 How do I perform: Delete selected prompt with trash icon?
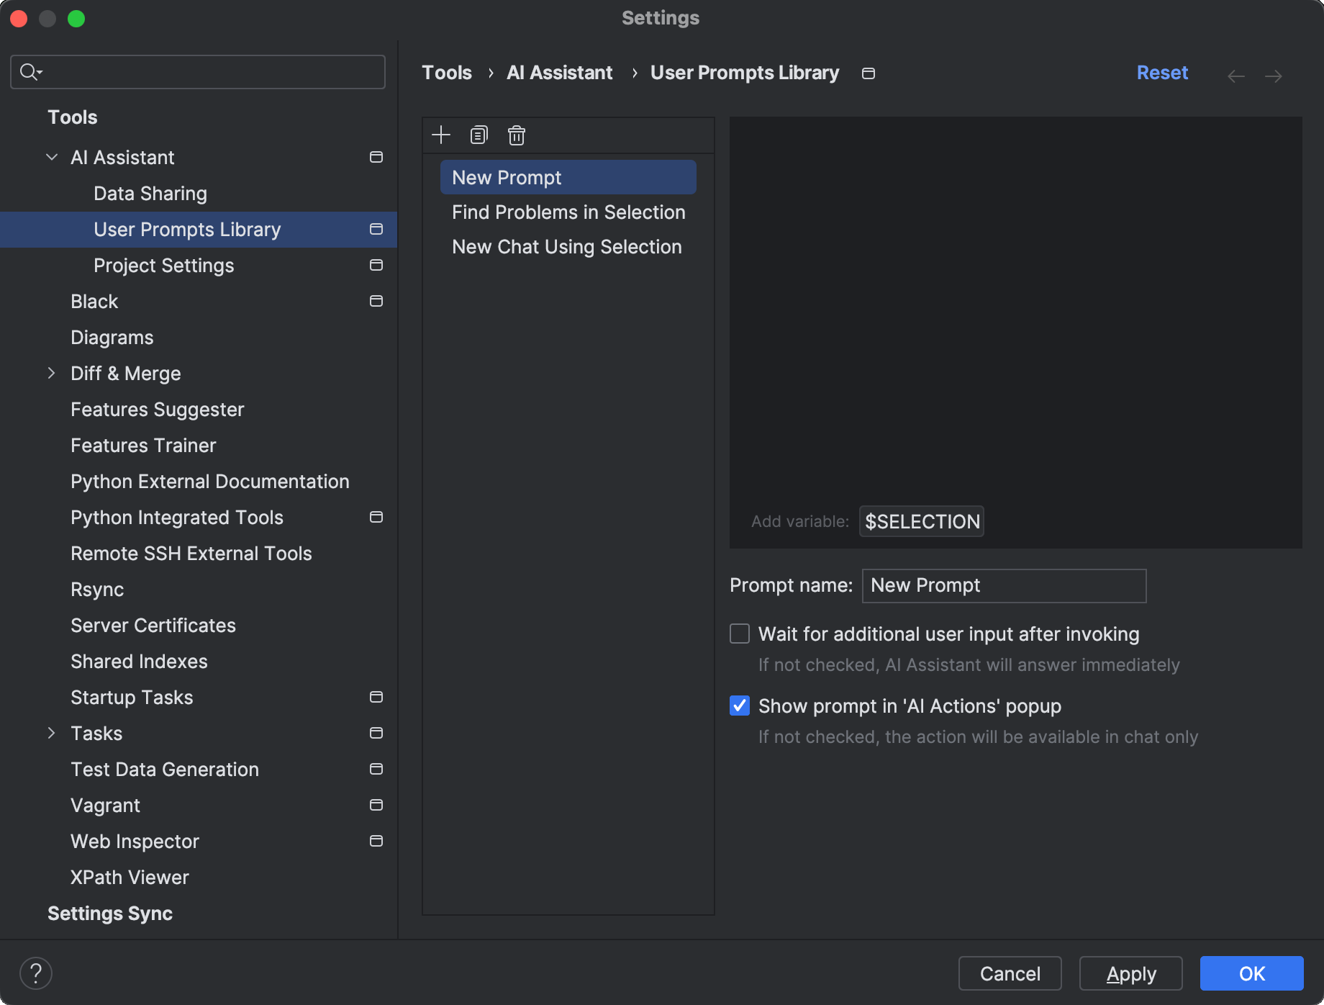coord(517,135)
